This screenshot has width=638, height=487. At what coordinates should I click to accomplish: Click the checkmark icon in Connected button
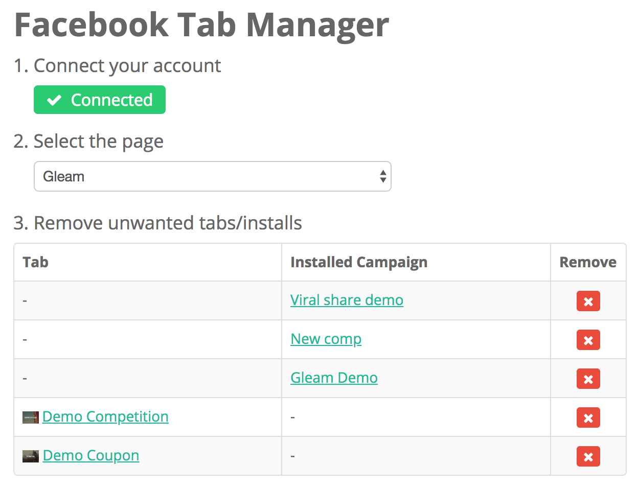54,100
